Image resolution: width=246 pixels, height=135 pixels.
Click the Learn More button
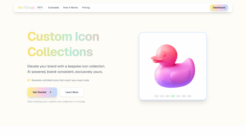pos(72,92)
